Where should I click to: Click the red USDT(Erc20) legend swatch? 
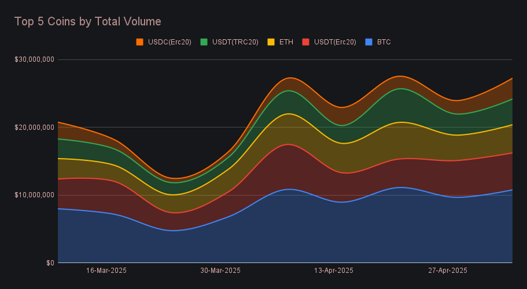(x=304, y=42)
